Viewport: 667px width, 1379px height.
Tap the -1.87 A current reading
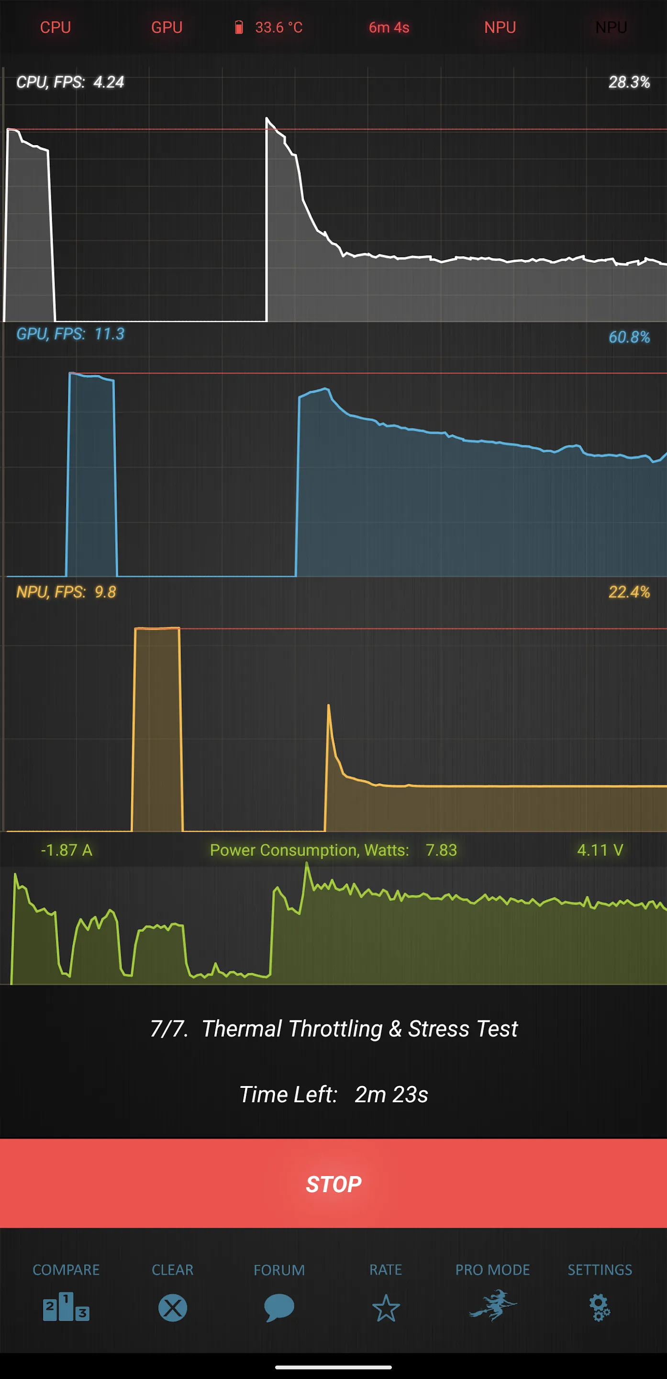click(67, 850)
